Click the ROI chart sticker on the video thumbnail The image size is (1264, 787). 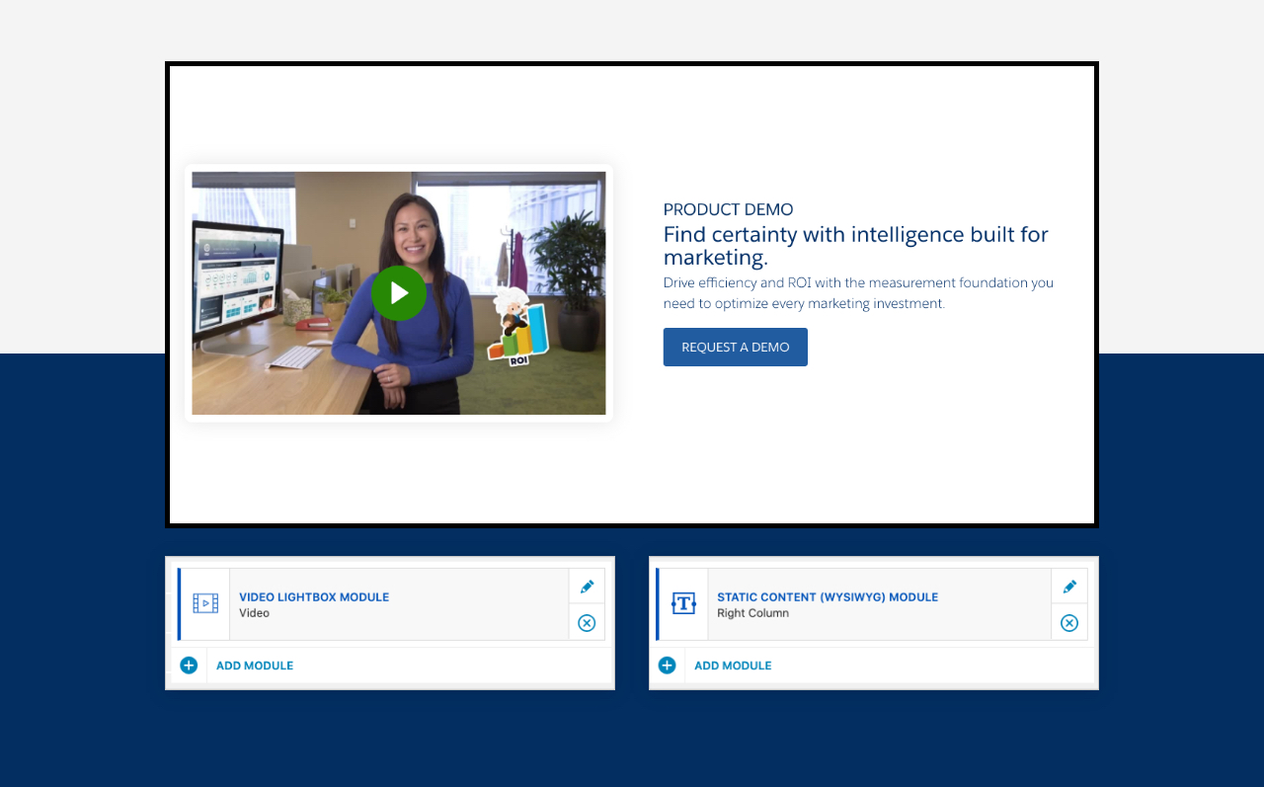coord(518,329)
